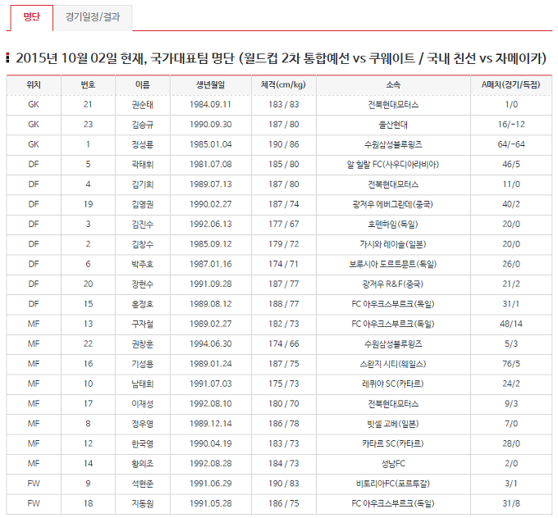
Task: Click the 소속 column header
Action: (393, 85)
